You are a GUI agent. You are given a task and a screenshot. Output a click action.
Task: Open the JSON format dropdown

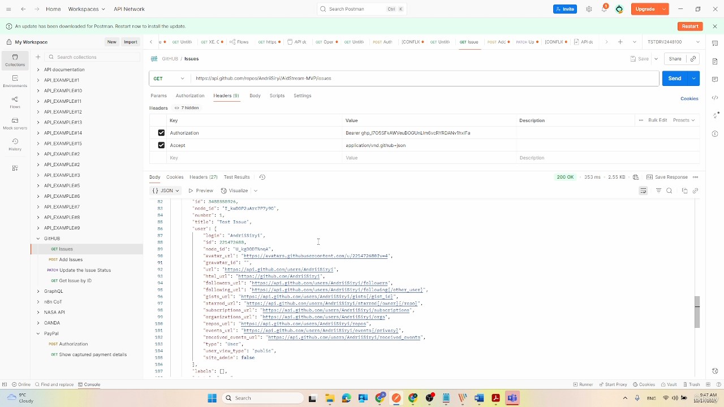166,191
